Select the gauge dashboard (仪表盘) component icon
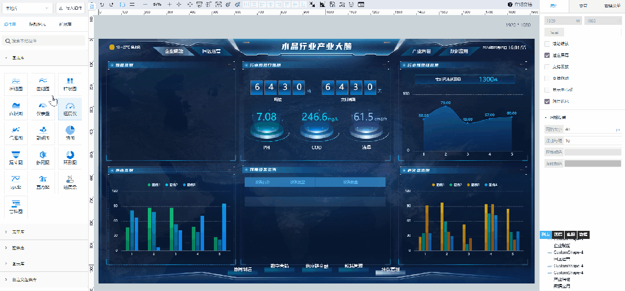This screenshot has height=291, width=625. click(43, 109)
